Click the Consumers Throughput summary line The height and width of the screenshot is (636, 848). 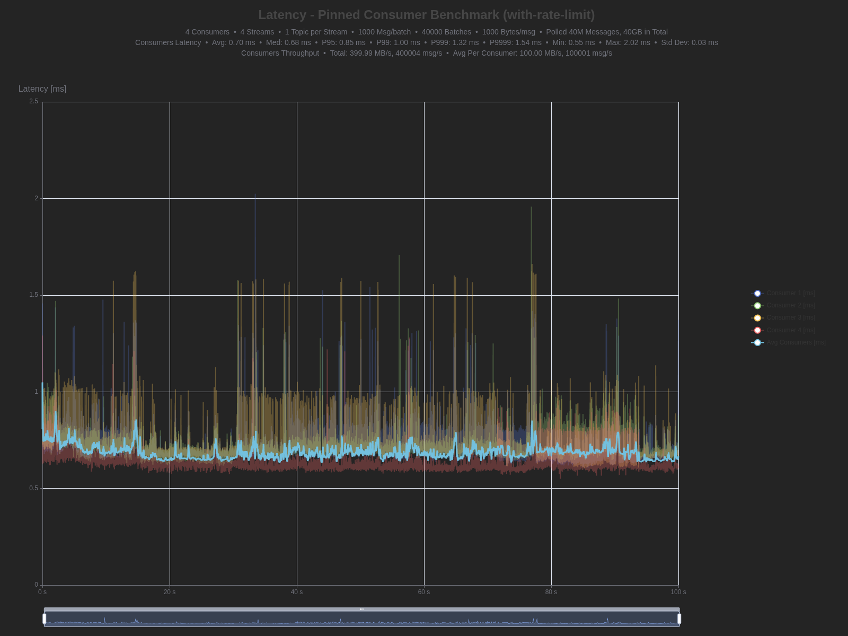point(426,53)
